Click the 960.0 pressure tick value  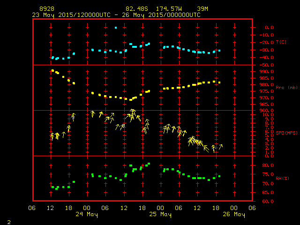267,111
